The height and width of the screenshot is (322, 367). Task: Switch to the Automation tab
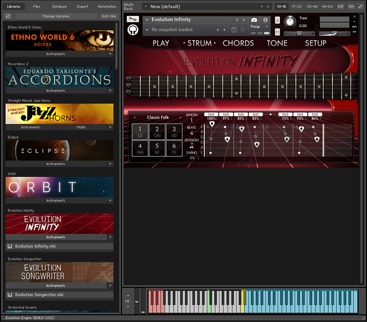pos(107,7)
